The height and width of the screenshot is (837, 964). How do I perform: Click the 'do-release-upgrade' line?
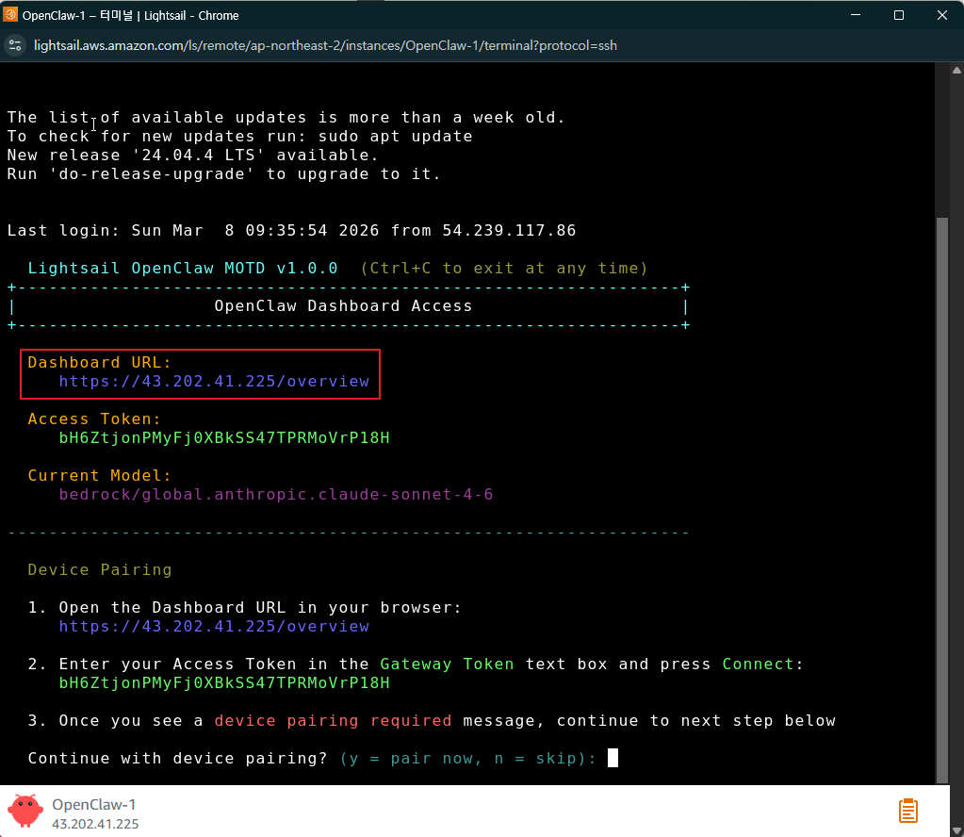click(x=223, y=174)
